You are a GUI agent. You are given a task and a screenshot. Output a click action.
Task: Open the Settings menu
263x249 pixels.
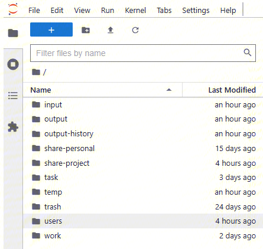click(196, 10)
